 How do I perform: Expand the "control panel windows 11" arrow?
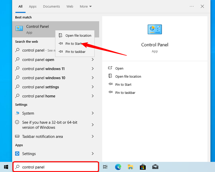pos(93,69)
